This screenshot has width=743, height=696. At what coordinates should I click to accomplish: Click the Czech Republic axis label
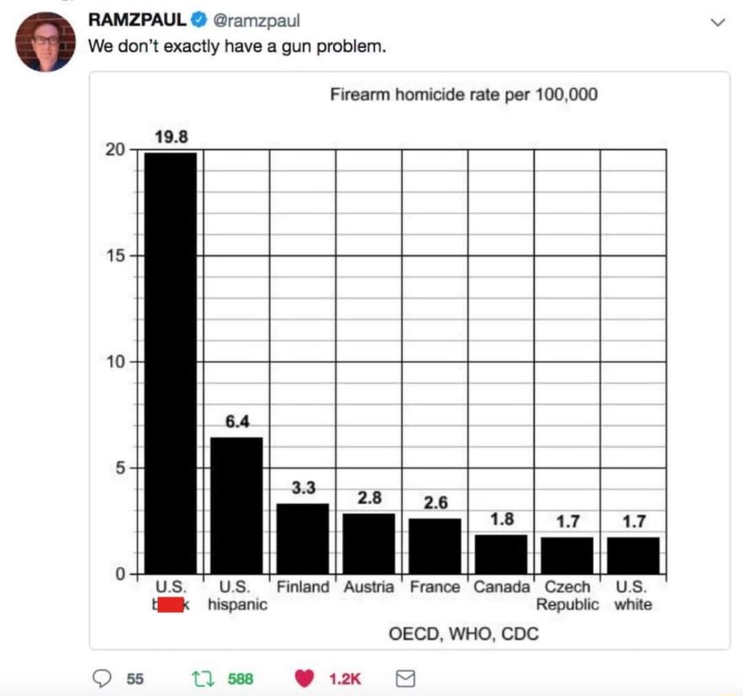568,595
